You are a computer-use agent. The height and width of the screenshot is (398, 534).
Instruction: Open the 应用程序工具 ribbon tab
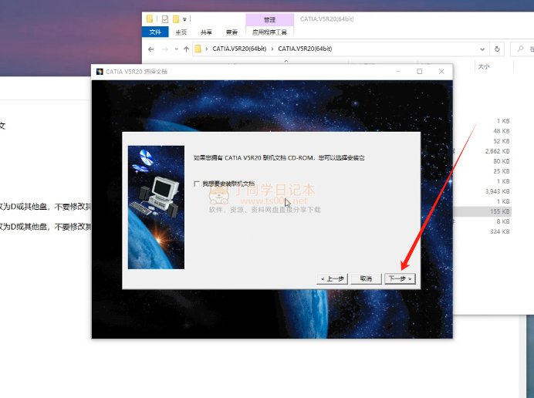click(269, 32)
